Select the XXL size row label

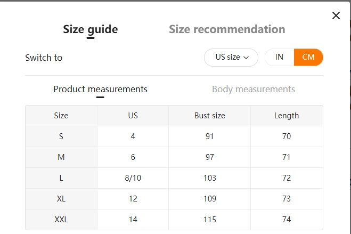(x=61, y=220)
